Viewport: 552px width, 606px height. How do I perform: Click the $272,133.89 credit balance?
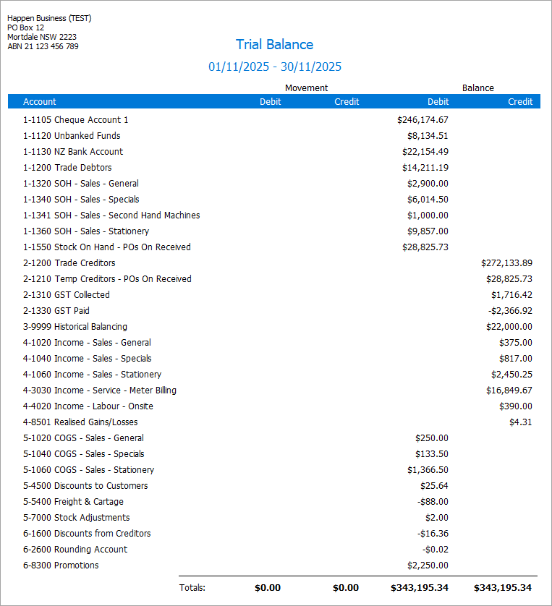click(x=506, y=263)
